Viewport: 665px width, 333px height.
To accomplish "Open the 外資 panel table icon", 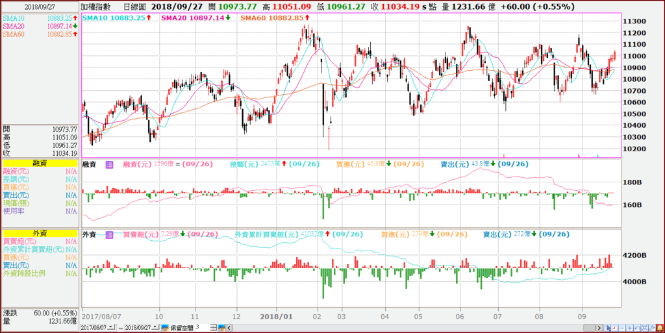I will tap(109, 234).
